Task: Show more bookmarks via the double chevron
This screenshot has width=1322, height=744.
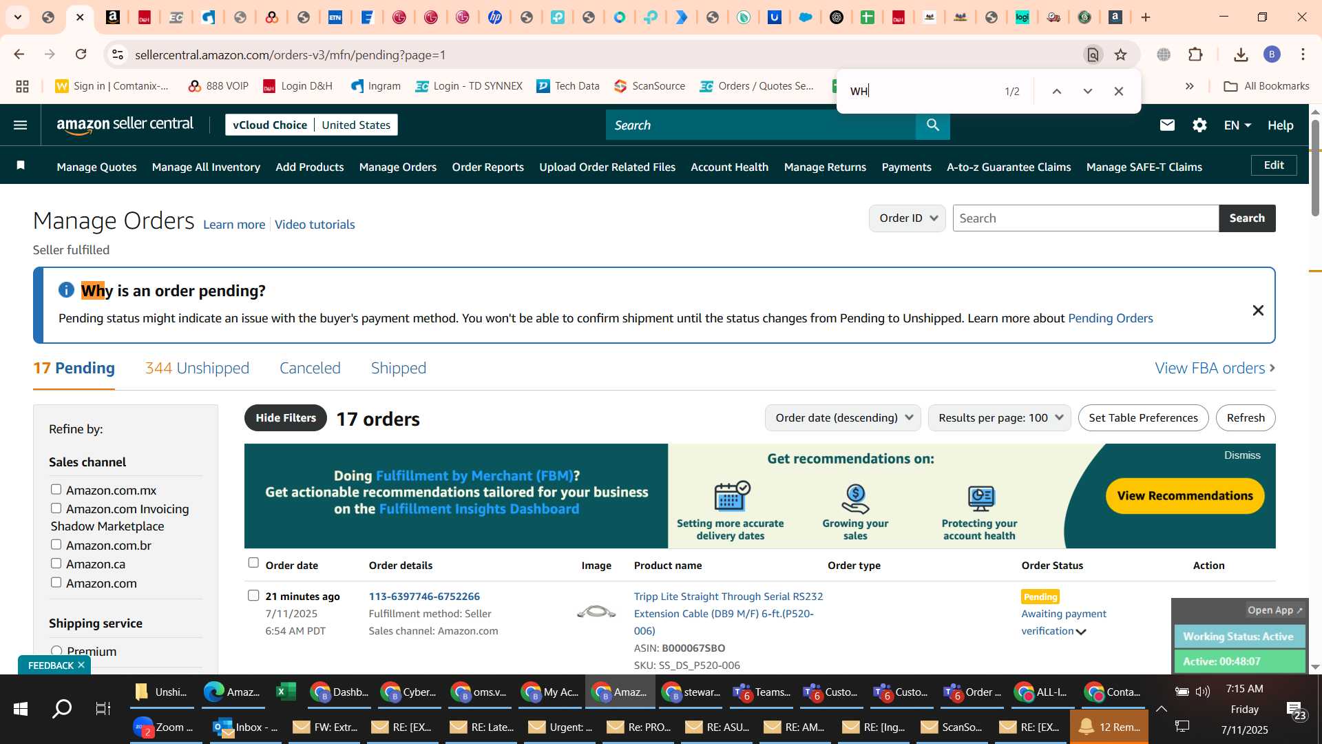Action: 1189,86
